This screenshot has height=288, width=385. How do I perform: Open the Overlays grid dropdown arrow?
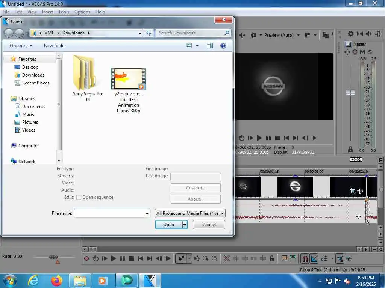point(315,35)
